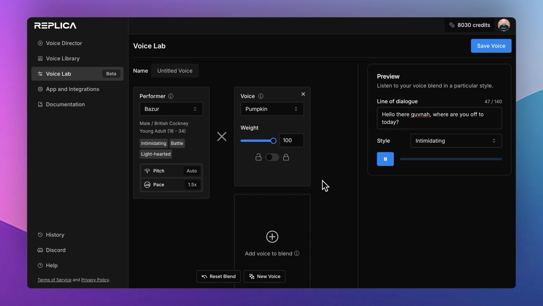Viewport: 543px width, 306px height.
Task: Toggle the weight lock switch
Action: pyautogui.click(x=272, y=157)
